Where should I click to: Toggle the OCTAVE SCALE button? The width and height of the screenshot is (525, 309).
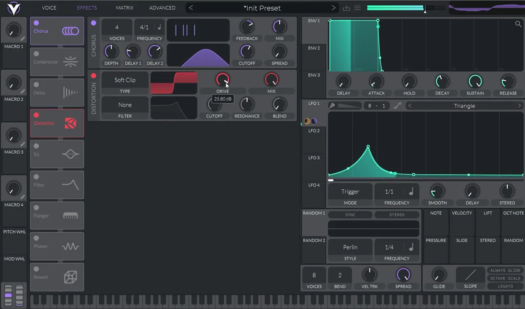(505, 278)
